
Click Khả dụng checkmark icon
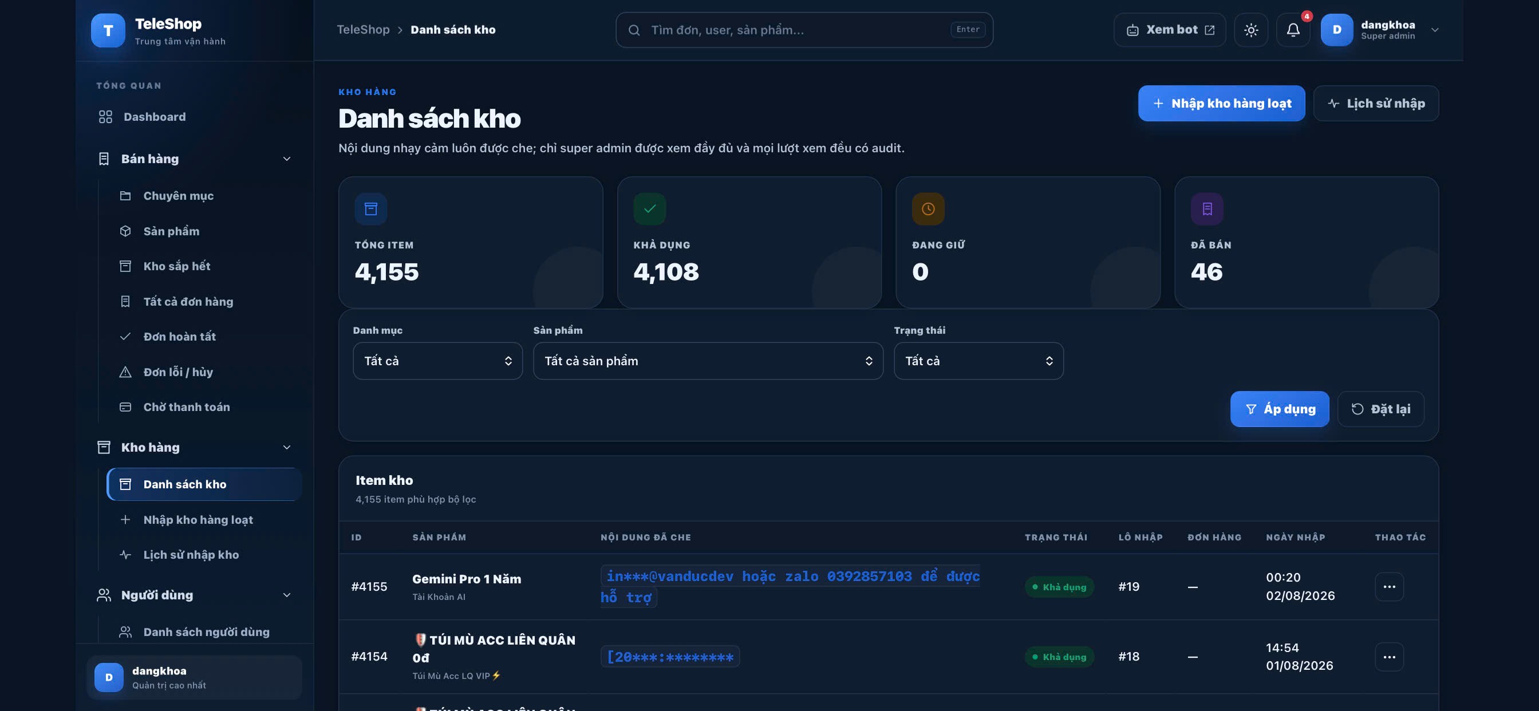649,209
